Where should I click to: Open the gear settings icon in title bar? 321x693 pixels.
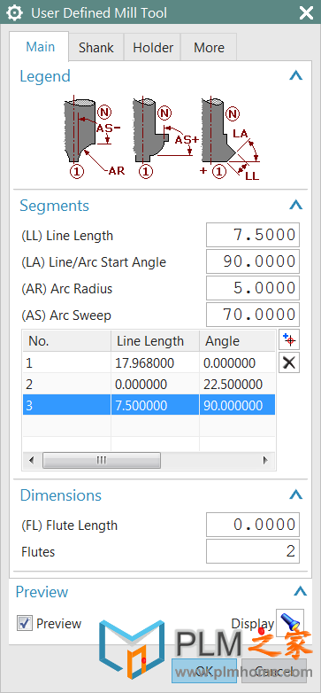coord(15,13)
